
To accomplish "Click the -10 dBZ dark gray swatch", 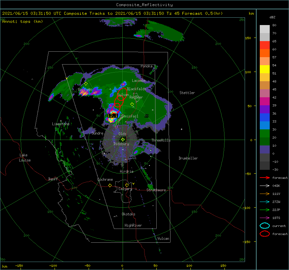I will pyautogui.click(x=265, y=165).
